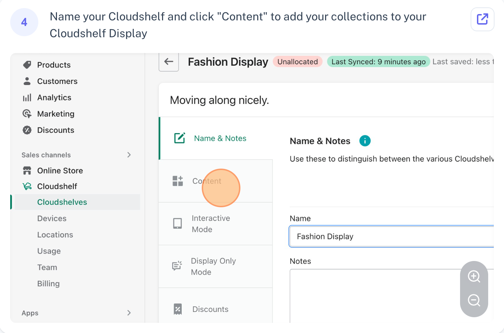Click the Online Store storefront icon
This screenshot has height=333, width=504.
[x=27, y=171]
